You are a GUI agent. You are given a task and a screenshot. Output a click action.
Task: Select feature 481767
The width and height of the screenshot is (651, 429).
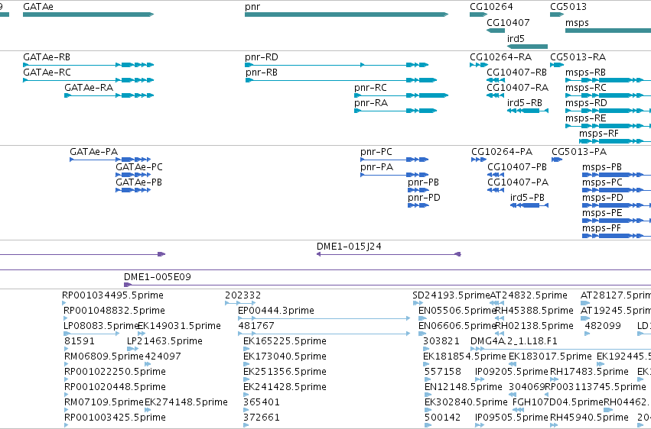(x=256, y=326)
